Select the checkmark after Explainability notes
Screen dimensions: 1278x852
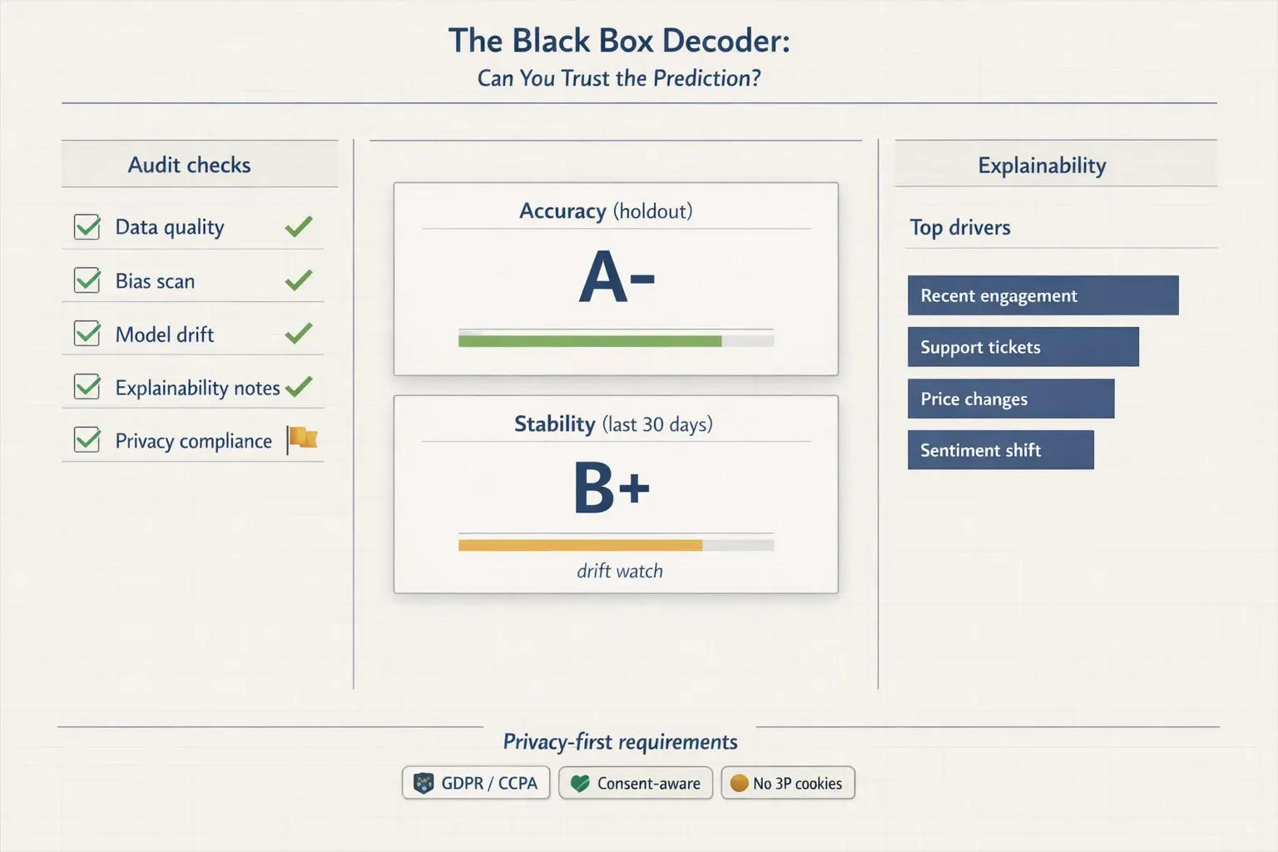tap(298, 386)
